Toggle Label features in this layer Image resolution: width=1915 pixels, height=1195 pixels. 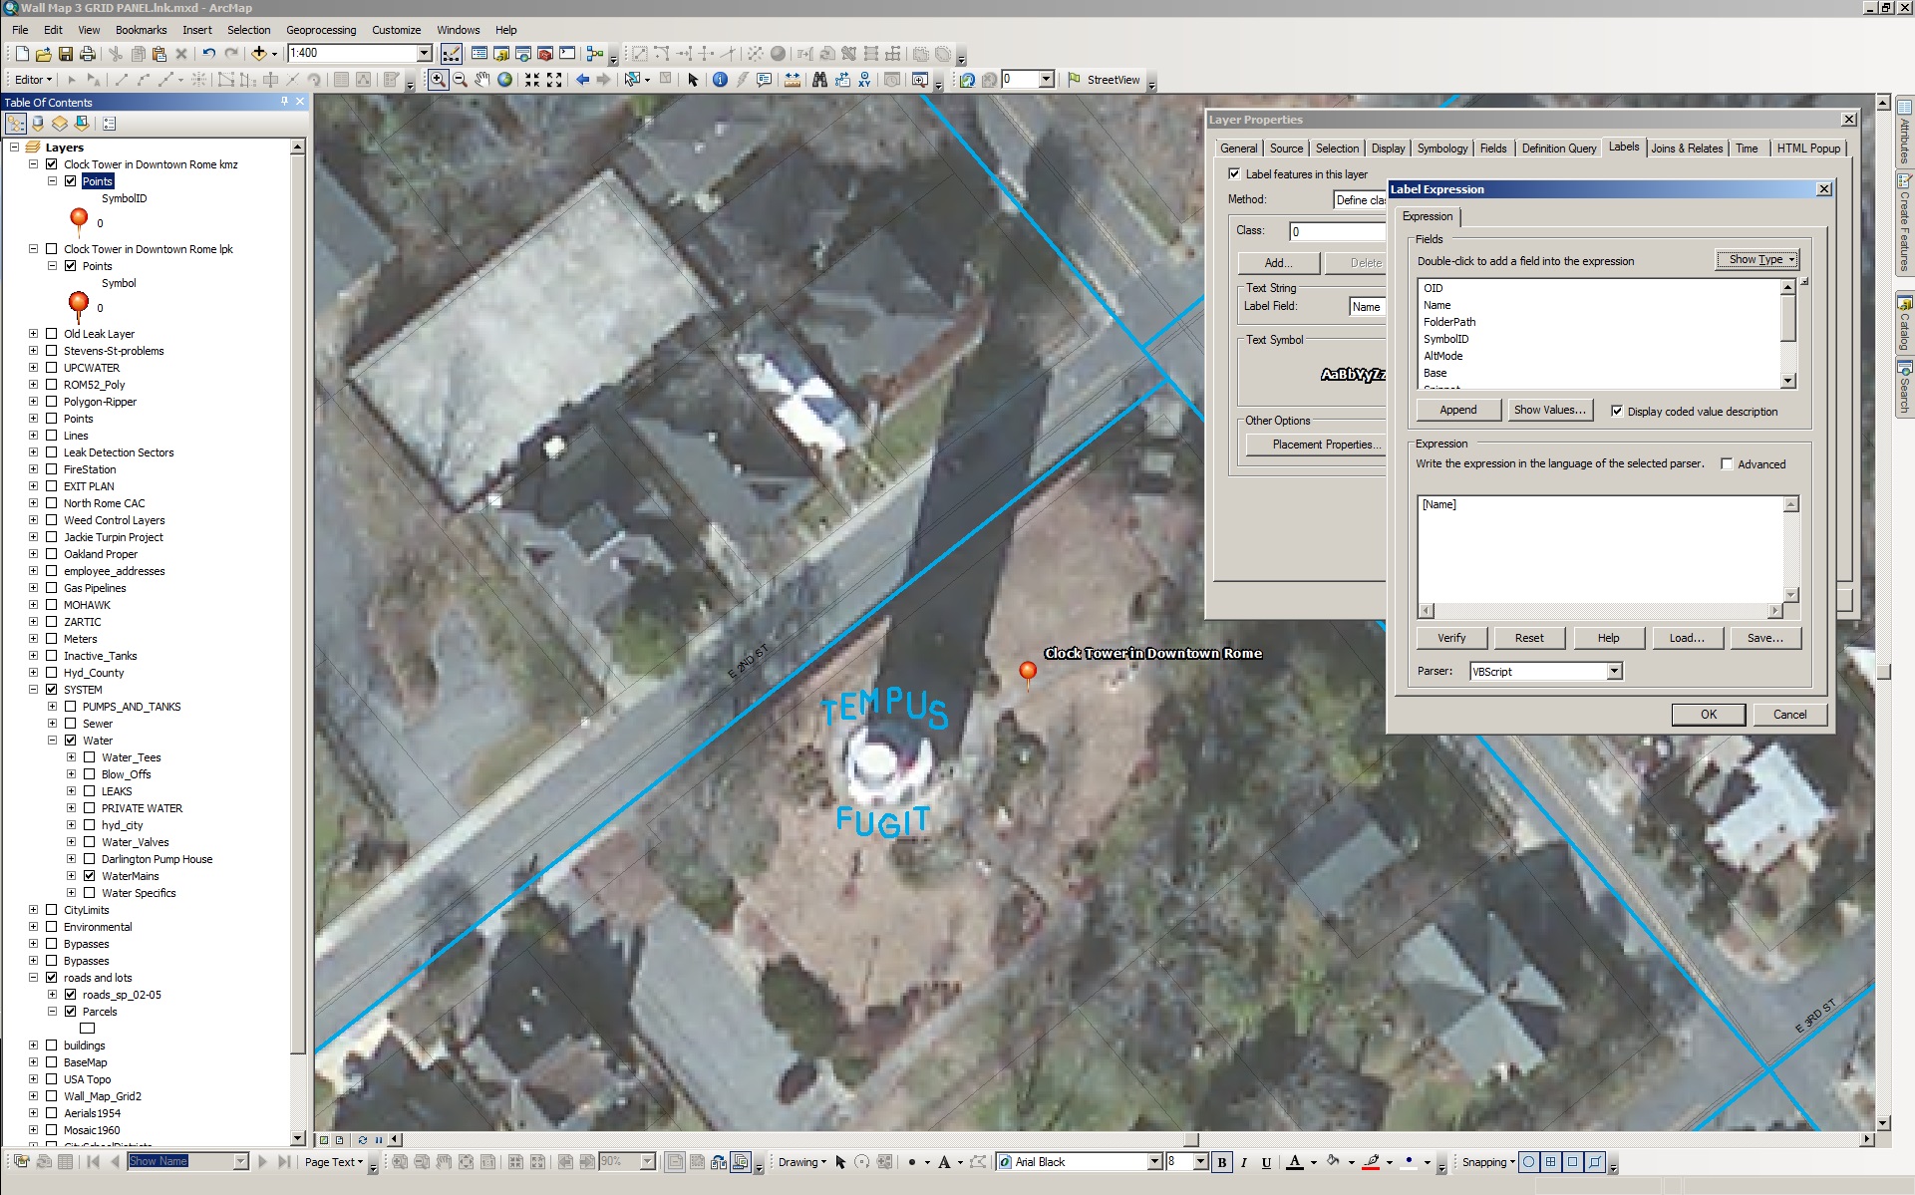click(1234, 174)
